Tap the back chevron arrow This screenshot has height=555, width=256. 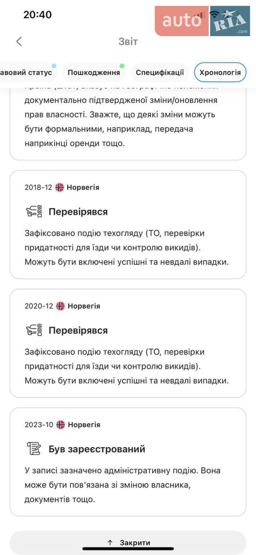(19, 41)
